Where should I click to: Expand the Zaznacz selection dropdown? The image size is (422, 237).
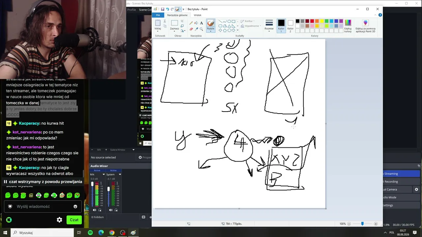(174, 31)
